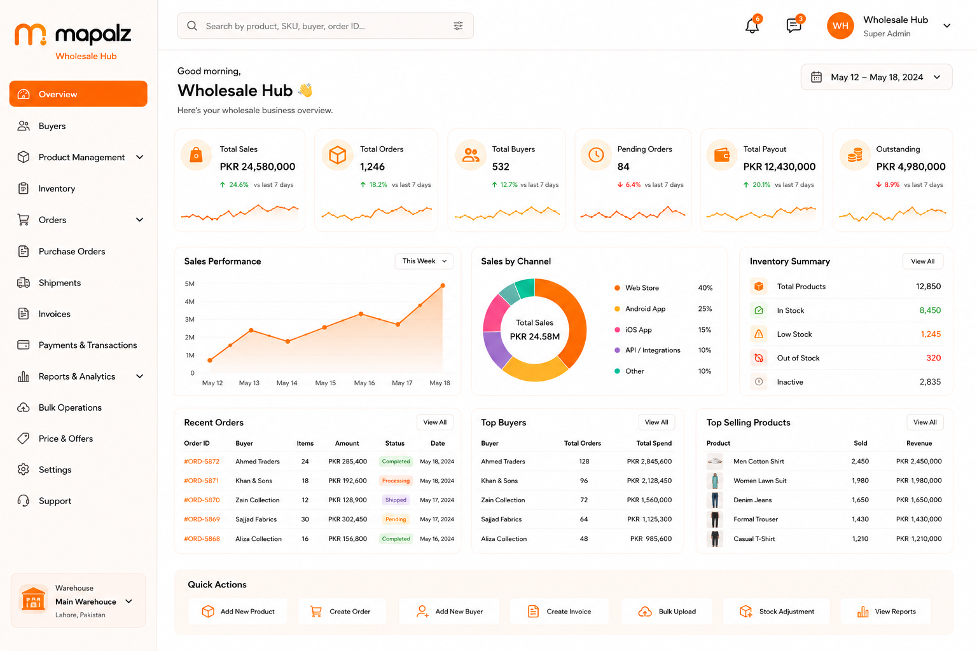
Task: Click Khan & Sons in Top Buyers
Action: click(x=499, y=481)
